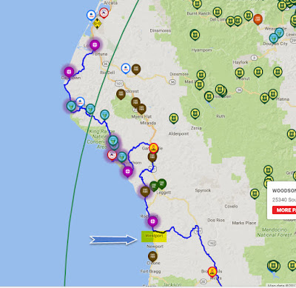Click the Hayfork town label

(240, 62)
